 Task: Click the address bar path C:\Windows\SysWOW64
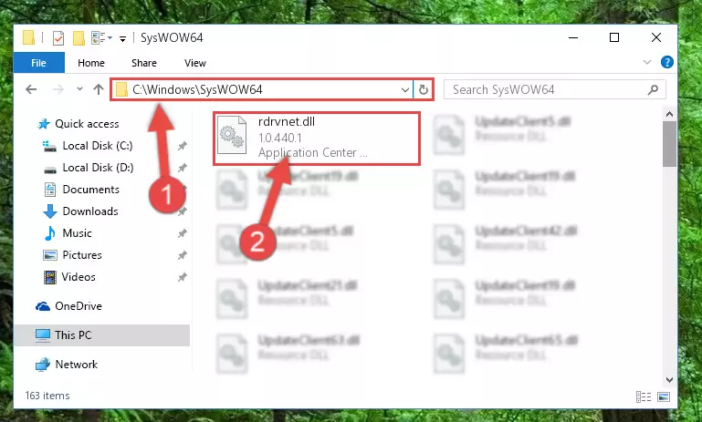197,90
